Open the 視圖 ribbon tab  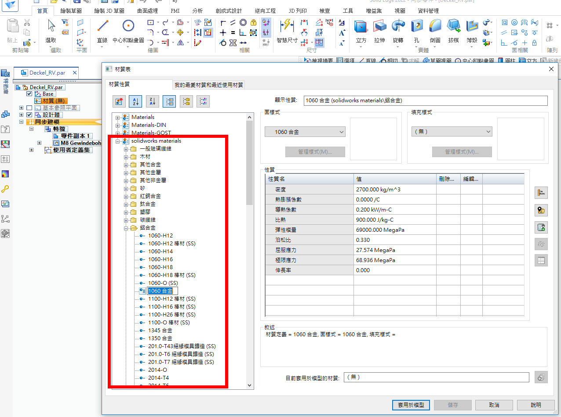tap(400, 11)
